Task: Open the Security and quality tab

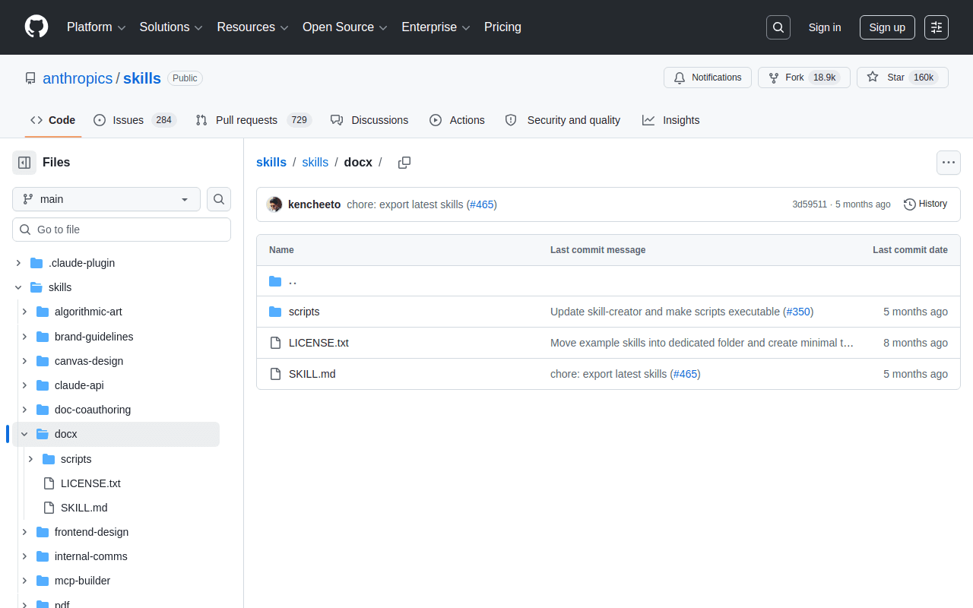Action: coord(563,120)
